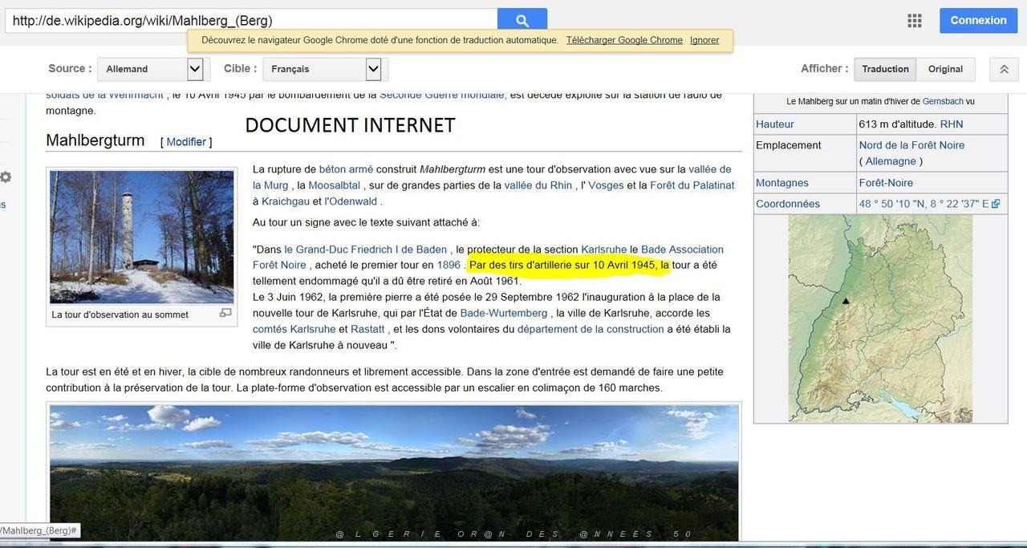Follow the Rastatt link
The width and height of the screenshot is (1027, 548).
pyautogui.click(x=367, y=329)
